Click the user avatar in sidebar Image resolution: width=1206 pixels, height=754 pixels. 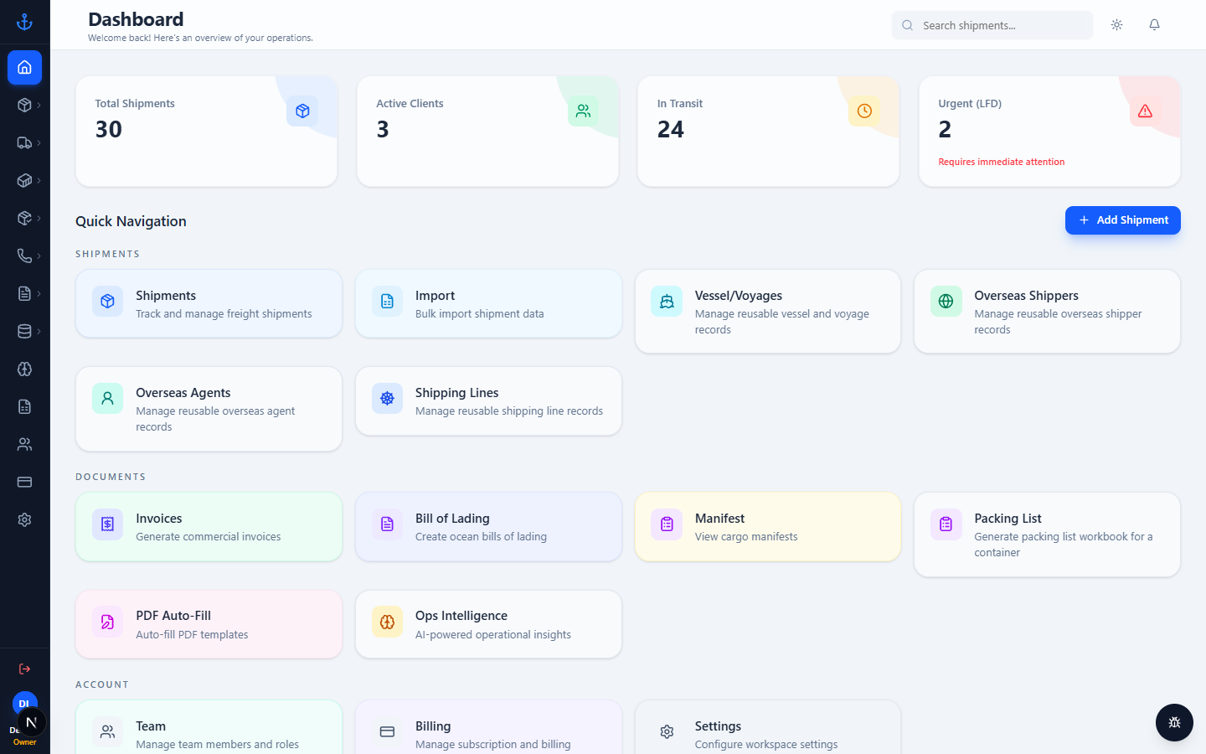(x=24, y=703)
